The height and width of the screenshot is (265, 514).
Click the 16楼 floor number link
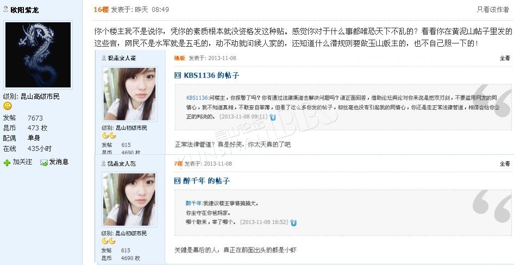click(101, 9)
